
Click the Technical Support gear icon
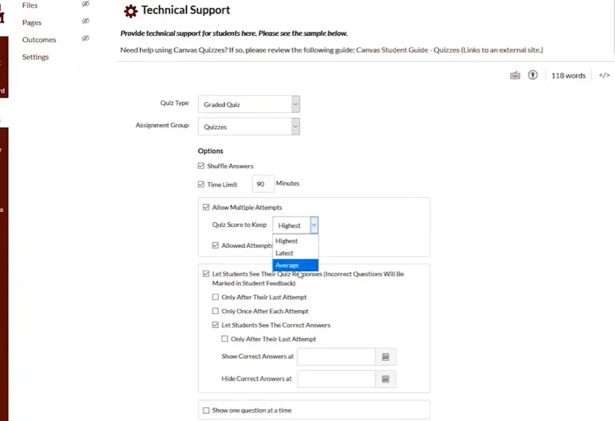(x=131, y=11)
